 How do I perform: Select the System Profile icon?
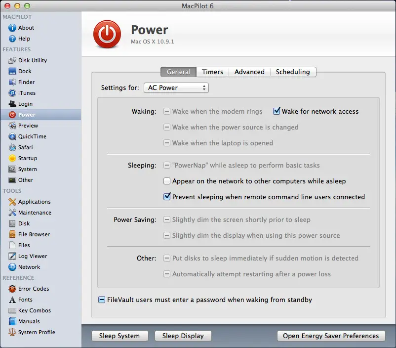[x=12, y=332]
